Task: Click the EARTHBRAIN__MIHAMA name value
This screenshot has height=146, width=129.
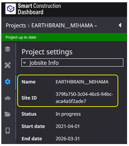Action: (x=82, y=82)
